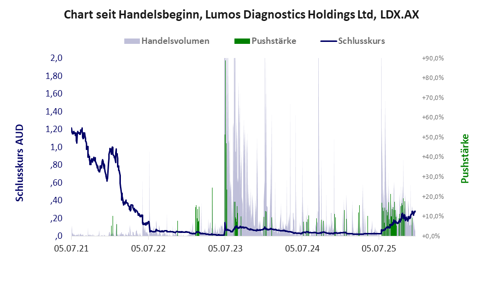483x289 pixels.
Task: Select the 05.07.23 date on x-axis
Action: pos(225,249)
